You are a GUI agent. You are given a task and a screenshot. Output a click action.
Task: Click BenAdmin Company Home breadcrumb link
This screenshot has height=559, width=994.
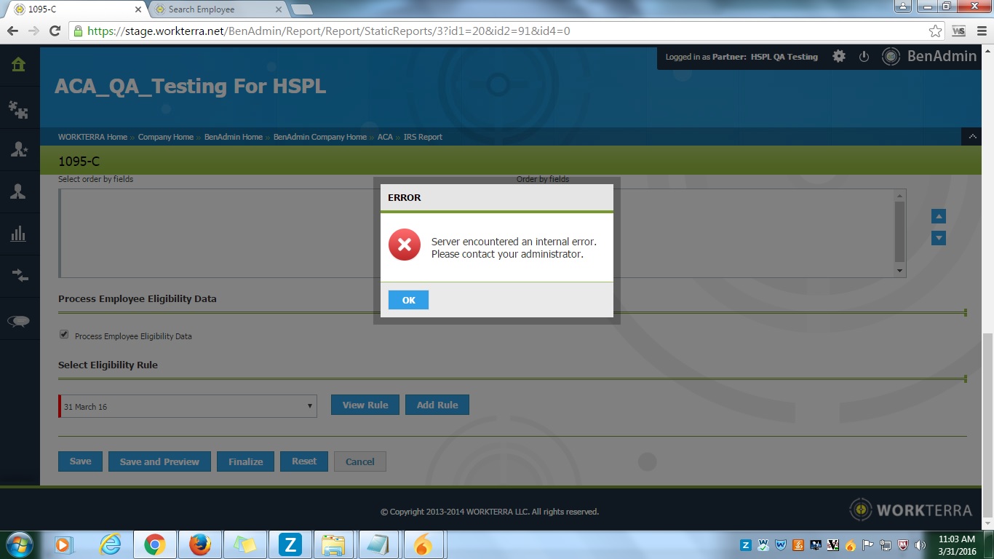tap(319, 137)
